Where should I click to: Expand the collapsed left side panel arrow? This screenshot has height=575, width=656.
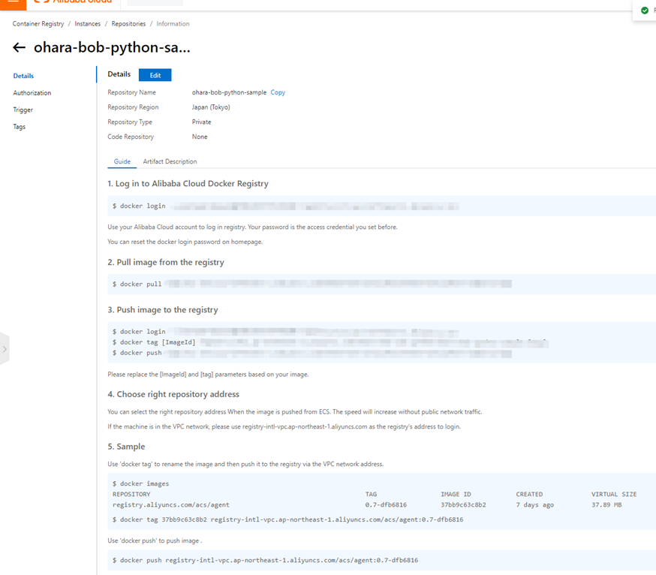(5, 349)
